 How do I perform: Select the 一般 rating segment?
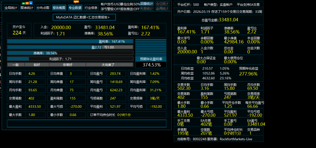(x=16, y=65)
